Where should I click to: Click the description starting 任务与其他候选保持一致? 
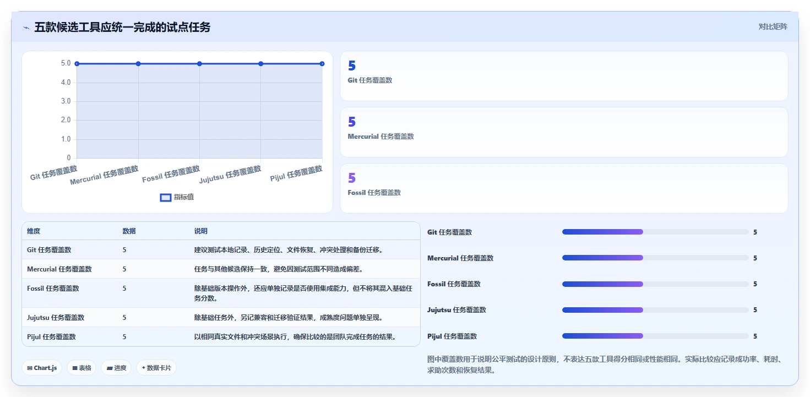pyautogui.click(x=278, y=269)
